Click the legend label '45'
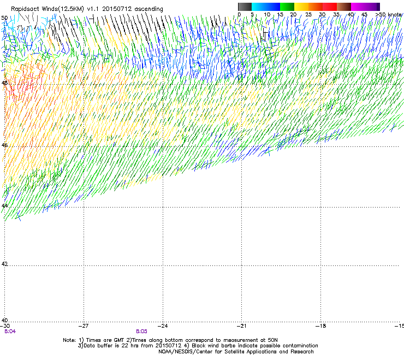 (364, 14)
